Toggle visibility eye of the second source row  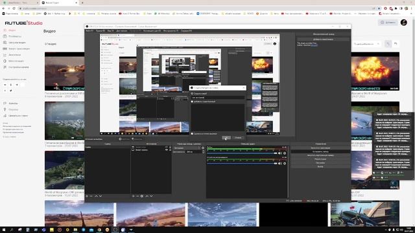pos(167,150)
